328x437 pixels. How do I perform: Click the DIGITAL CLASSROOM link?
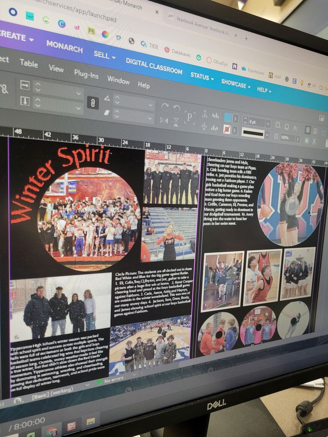click(x=154, y=66)
